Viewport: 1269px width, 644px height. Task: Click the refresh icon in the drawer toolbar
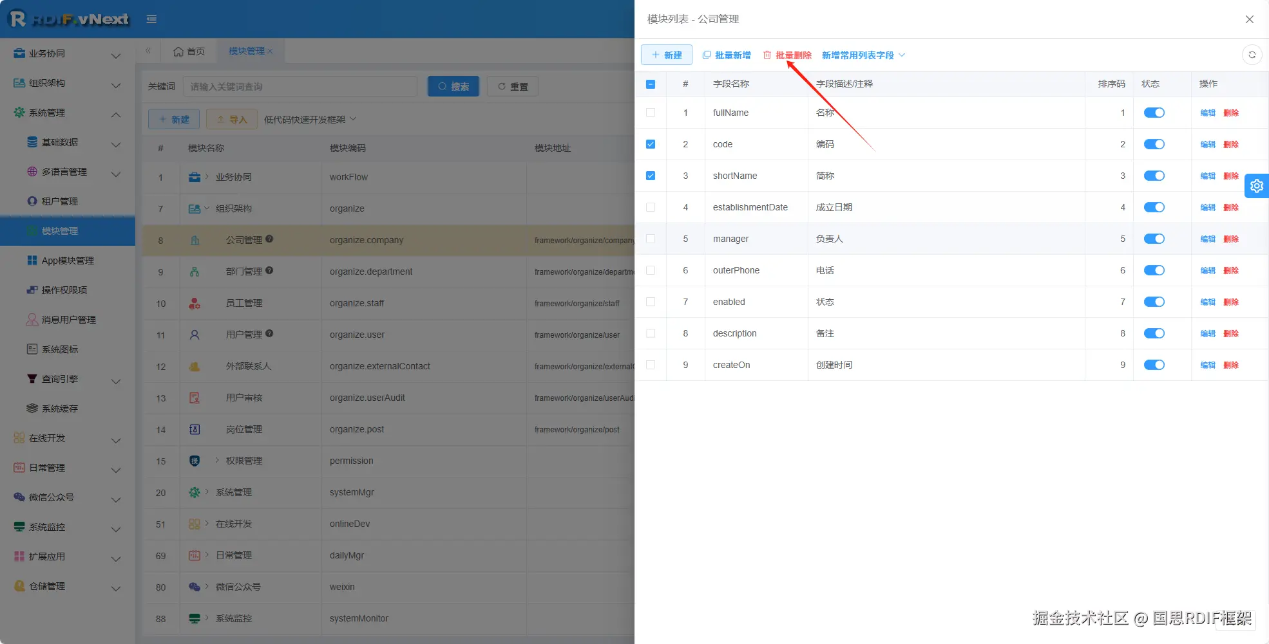tap(1252, 55)
